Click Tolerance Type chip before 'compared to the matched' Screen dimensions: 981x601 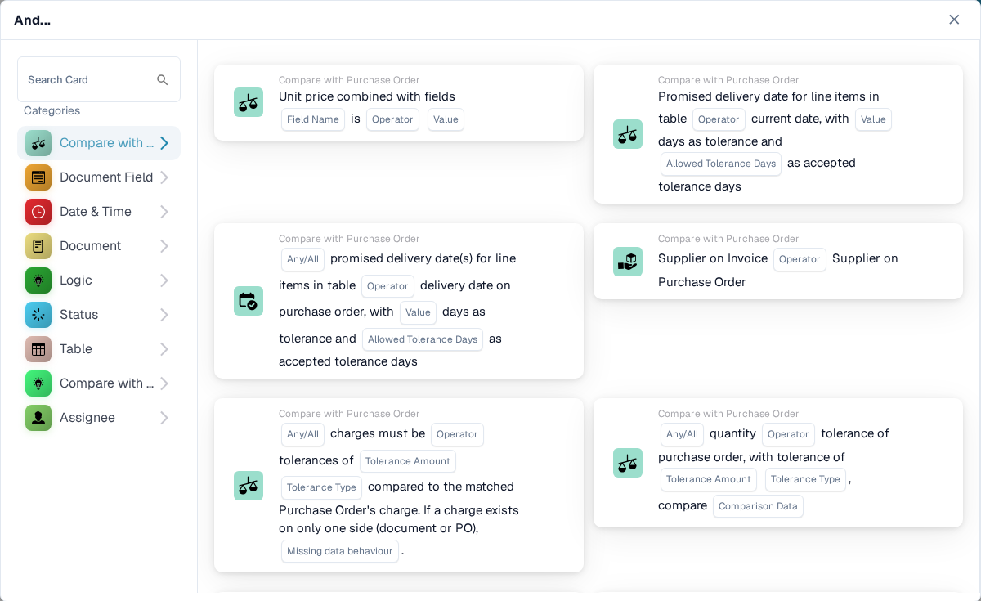coord(321,487)
